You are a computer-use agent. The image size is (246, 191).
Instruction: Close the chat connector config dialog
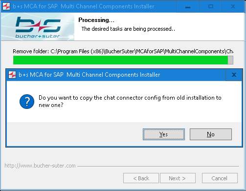click(234, 75)
